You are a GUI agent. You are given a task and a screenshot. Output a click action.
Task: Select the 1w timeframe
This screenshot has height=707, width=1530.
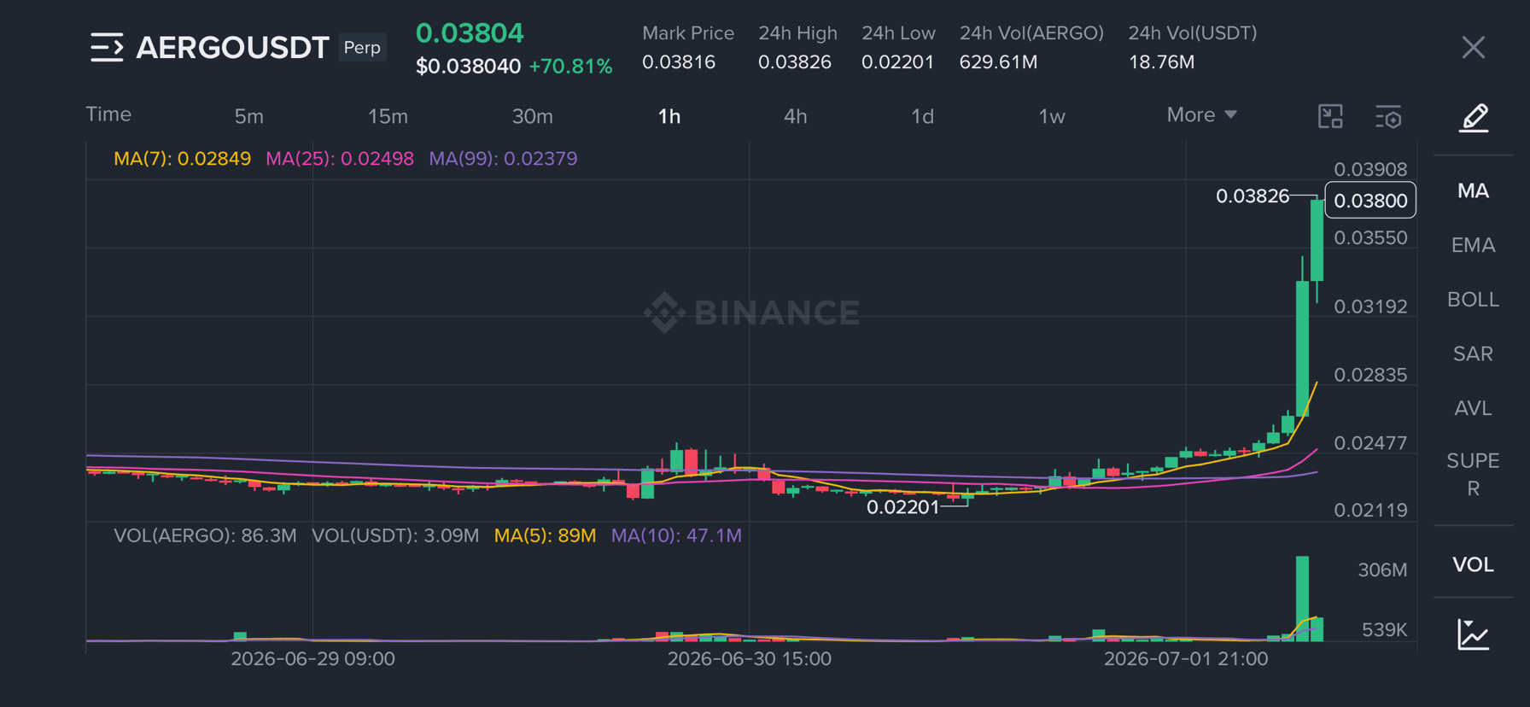click(x=1052, y=116)
